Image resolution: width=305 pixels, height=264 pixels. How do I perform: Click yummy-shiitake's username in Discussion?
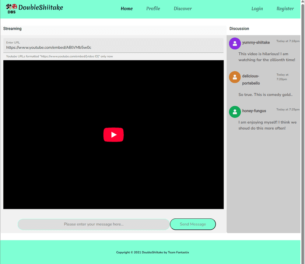256,42
